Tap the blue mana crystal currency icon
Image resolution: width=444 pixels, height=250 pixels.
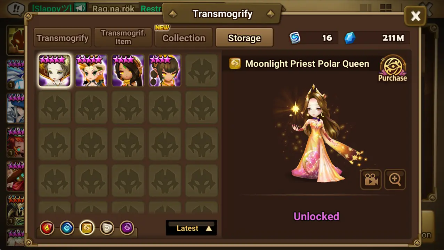click(350, 38)
